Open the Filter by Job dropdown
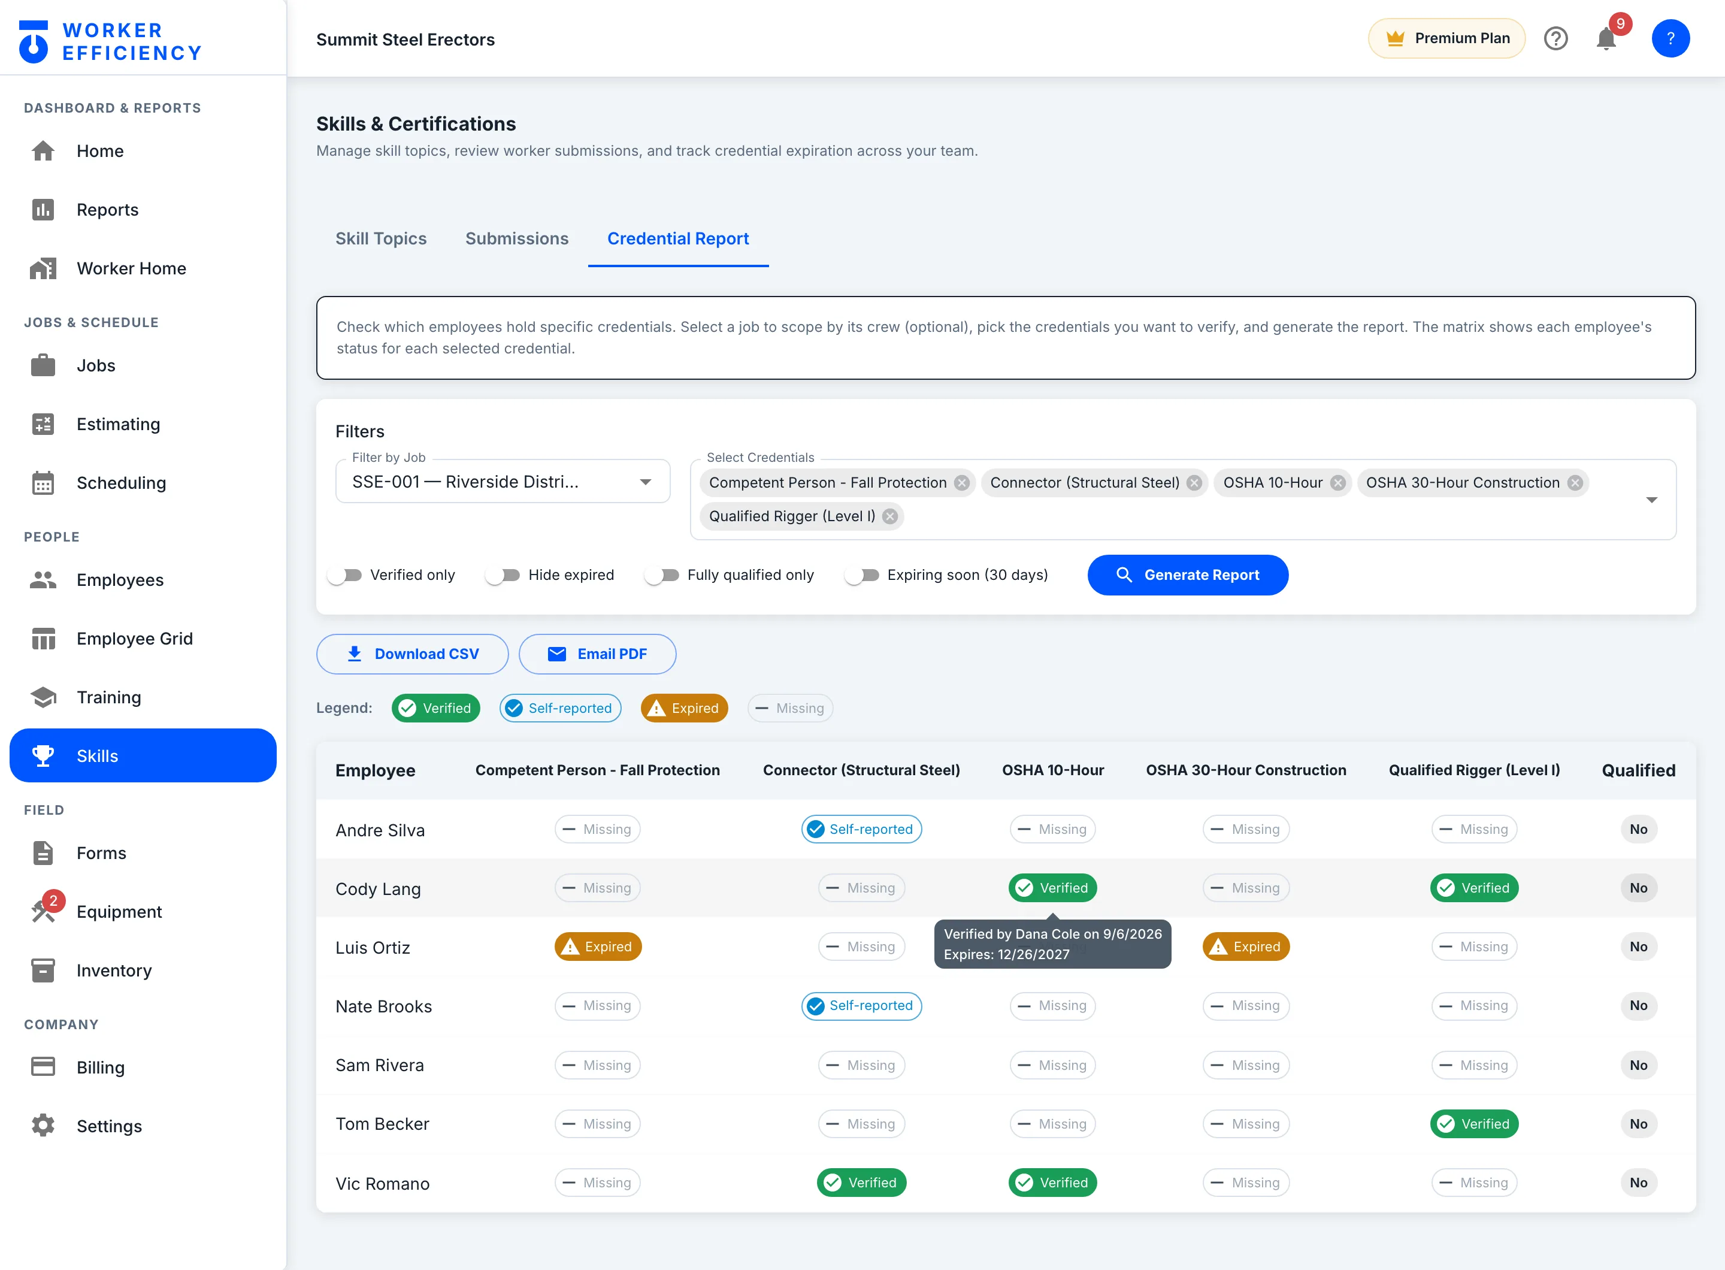1725x1270 pixels. pyautogui.click(x=503, y=482)
